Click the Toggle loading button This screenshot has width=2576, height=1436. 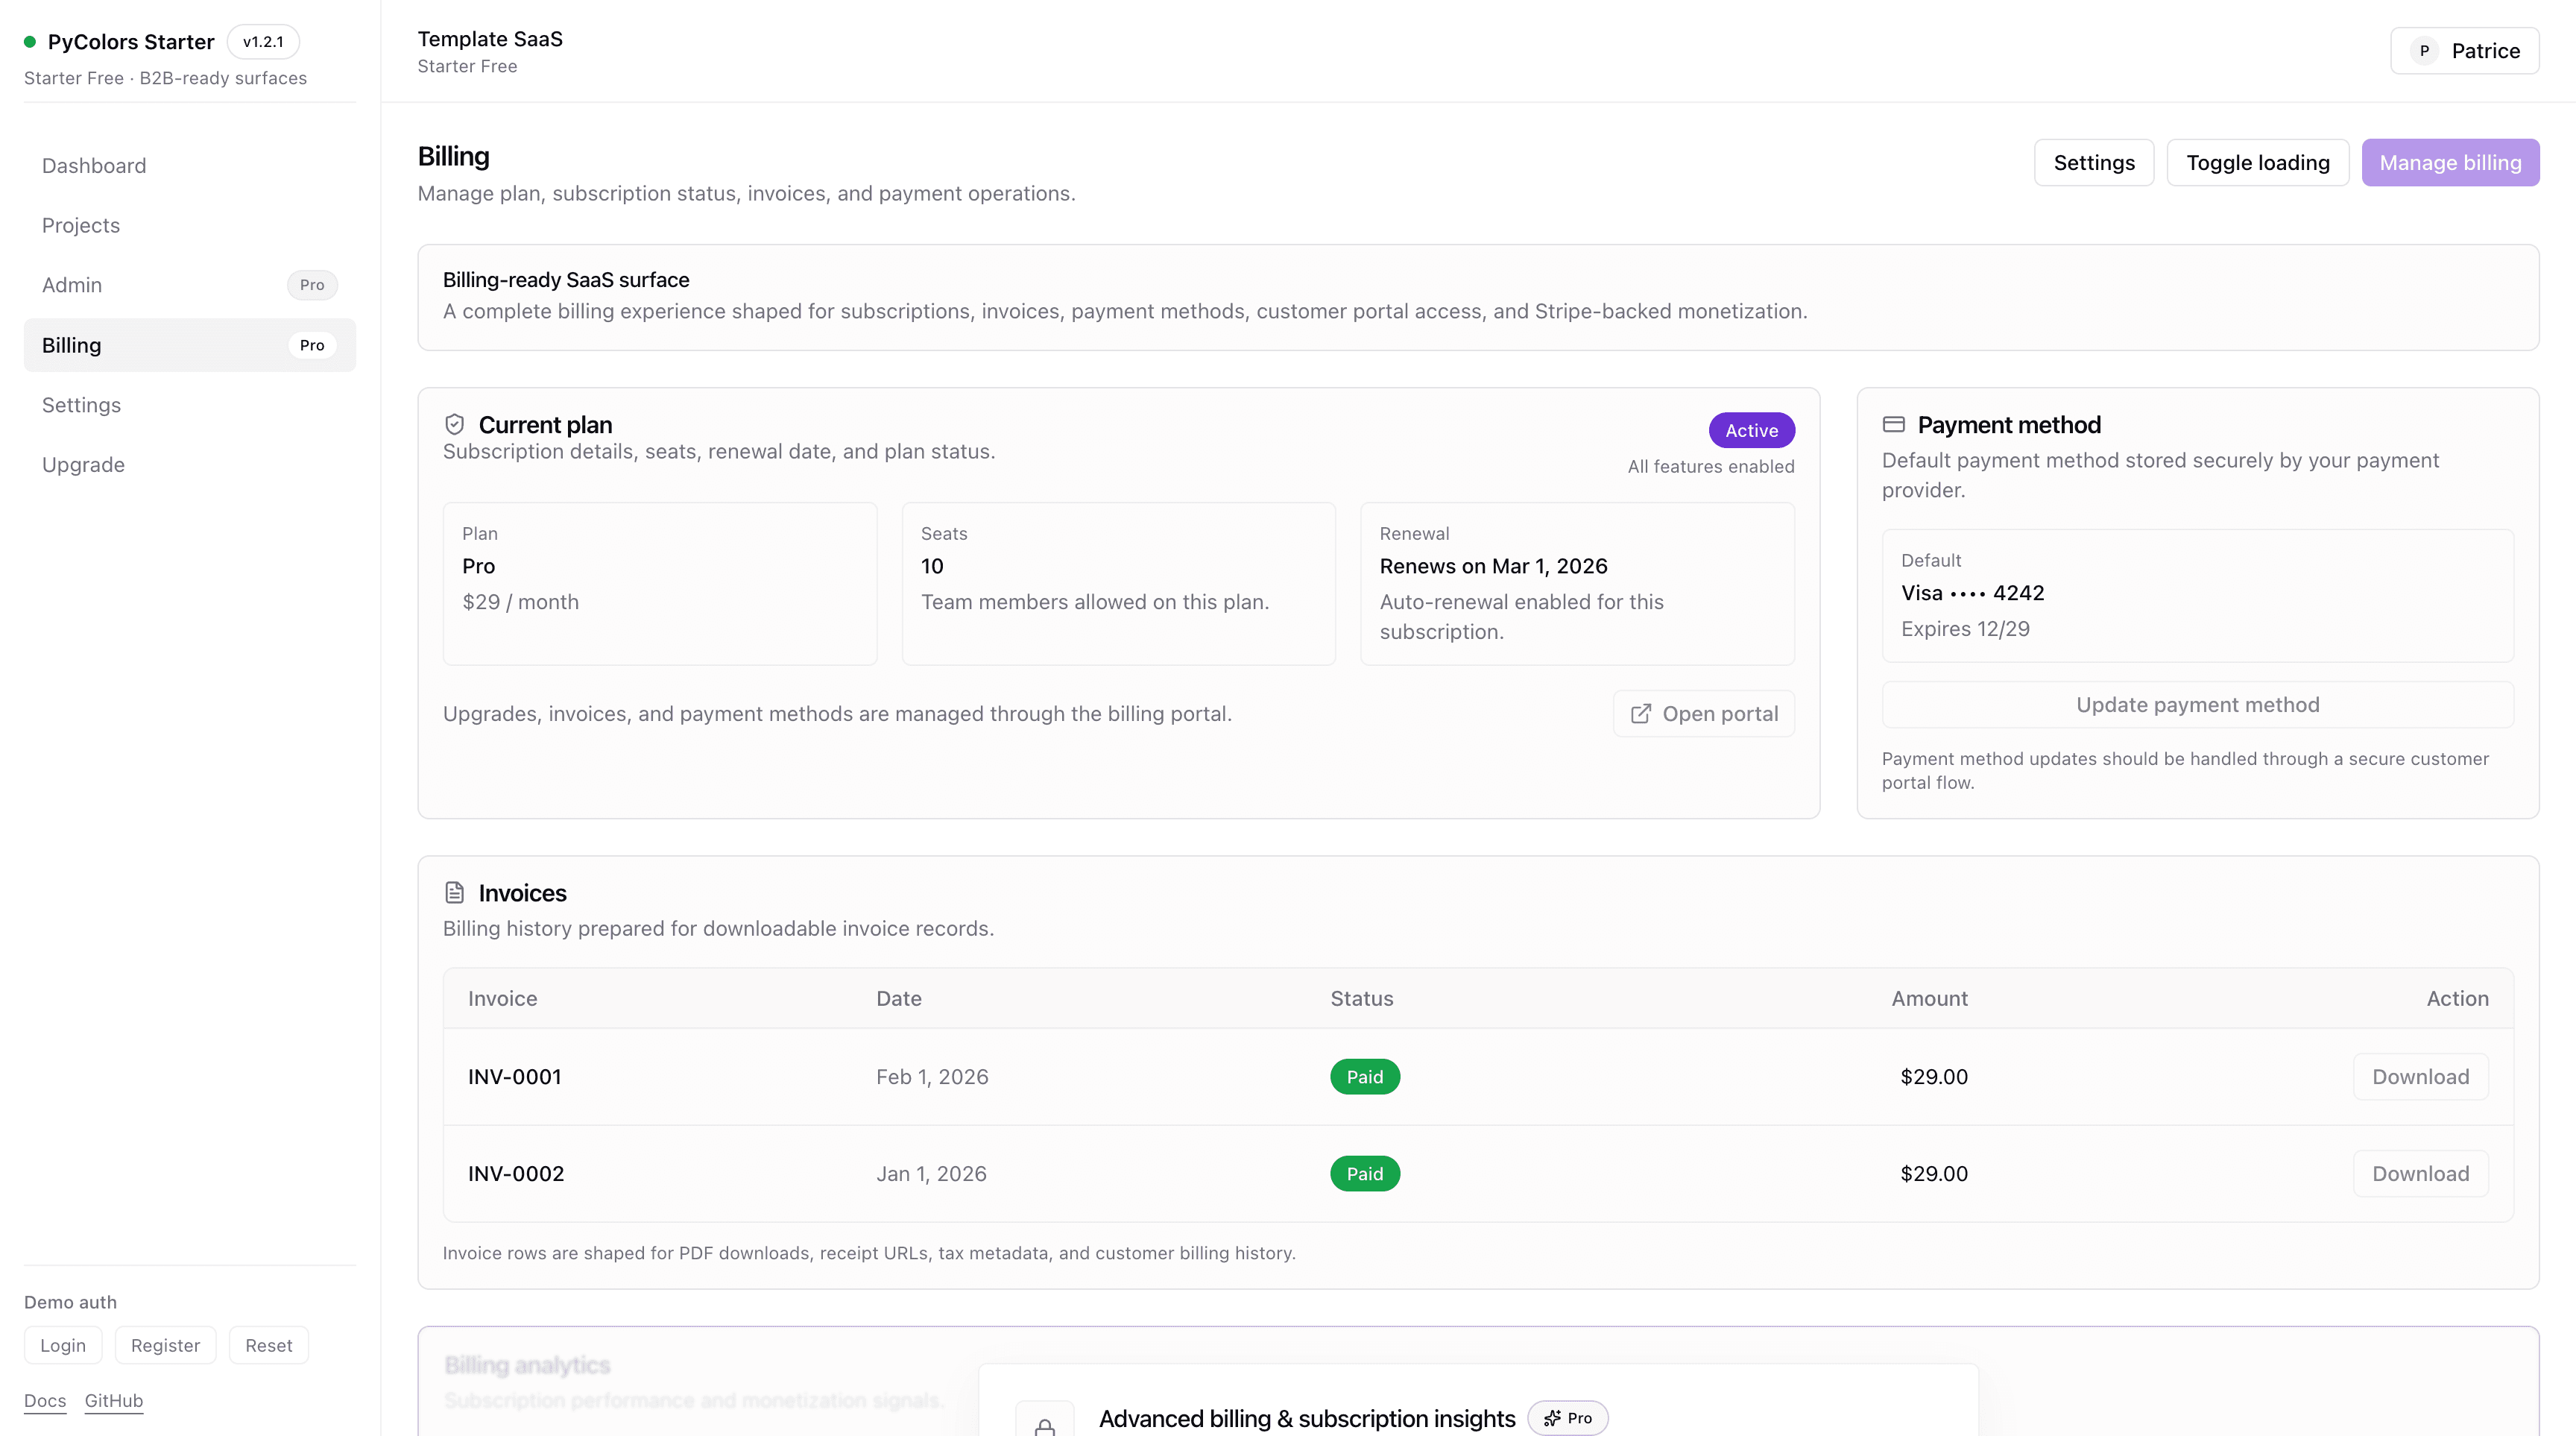(x=2257, y=163)
